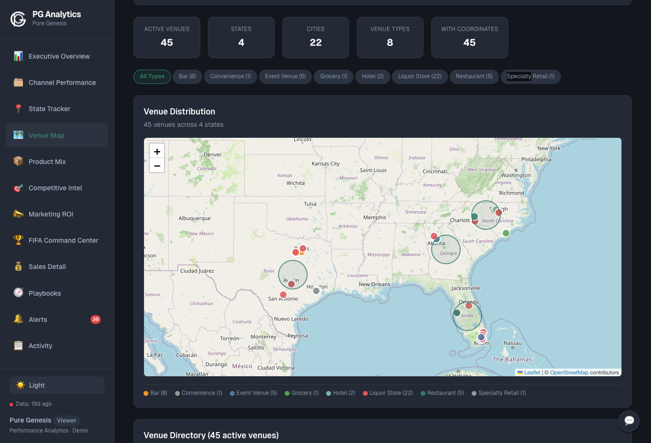Filter by Event Venue (5) chip

point(285,76)
